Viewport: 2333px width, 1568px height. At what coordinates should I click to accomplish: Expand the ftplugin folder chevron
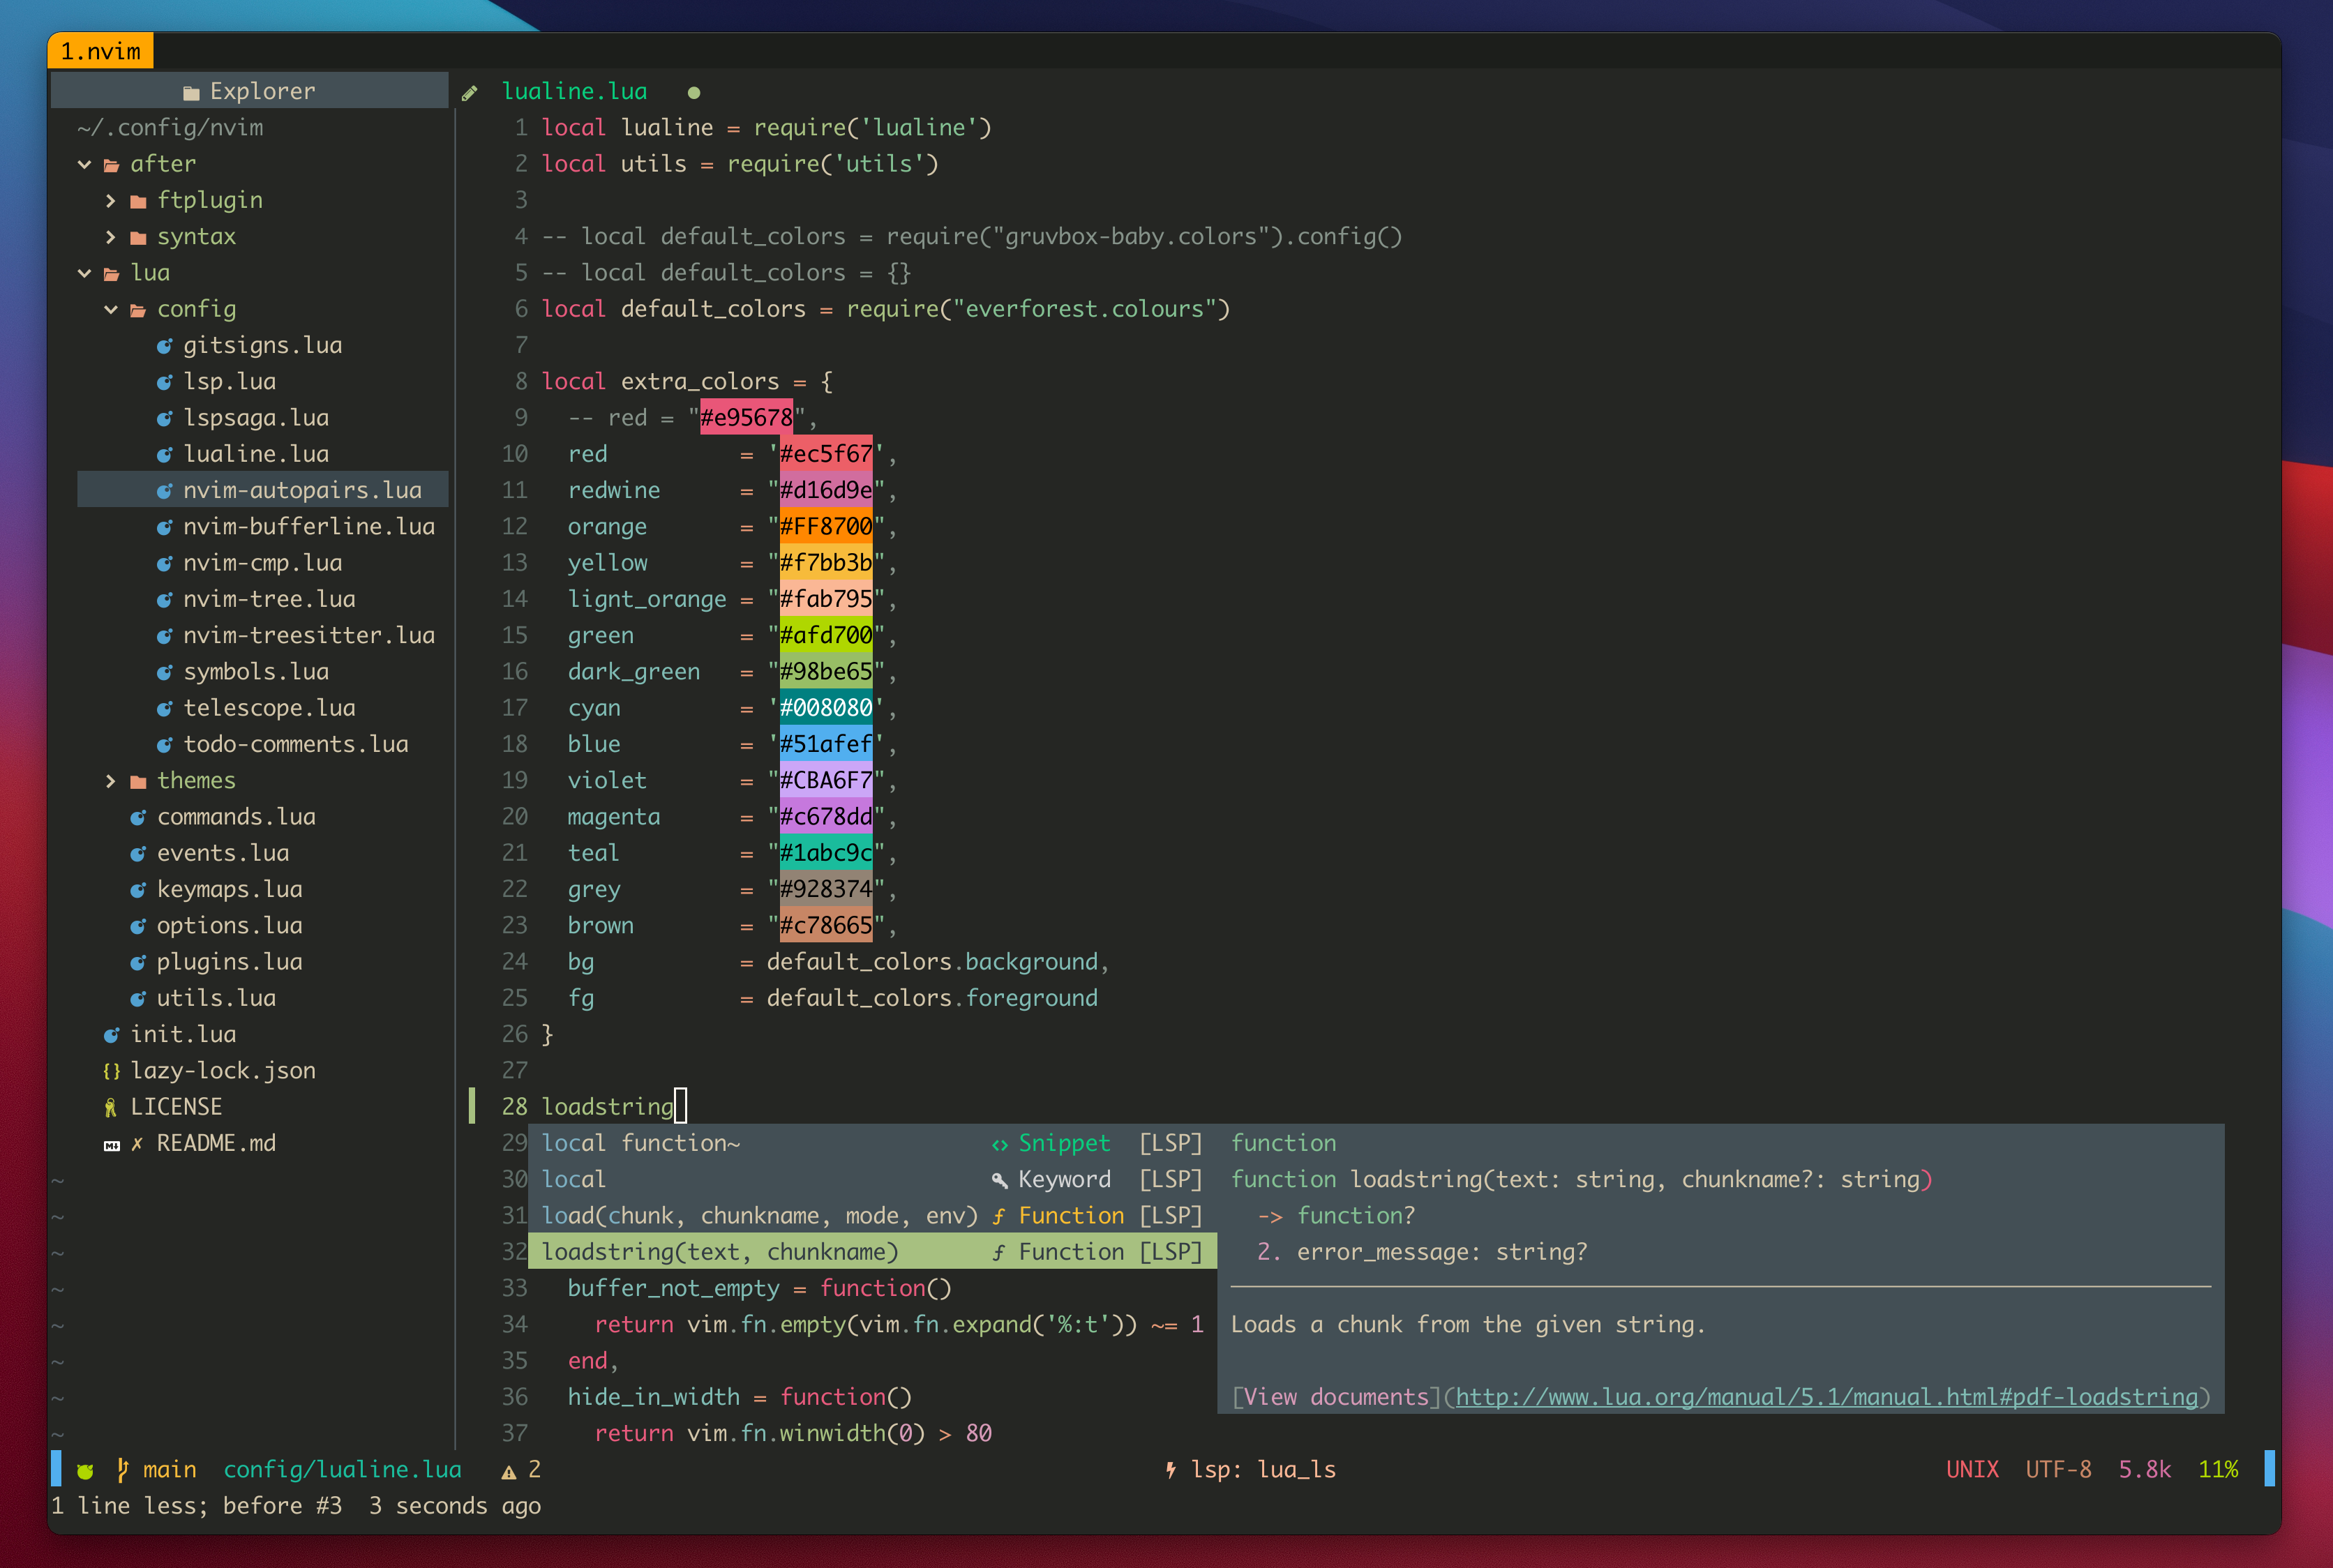coord(111,200)
